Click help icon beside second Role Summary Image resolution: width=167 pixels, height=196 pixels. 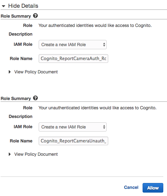pos(35,98)
